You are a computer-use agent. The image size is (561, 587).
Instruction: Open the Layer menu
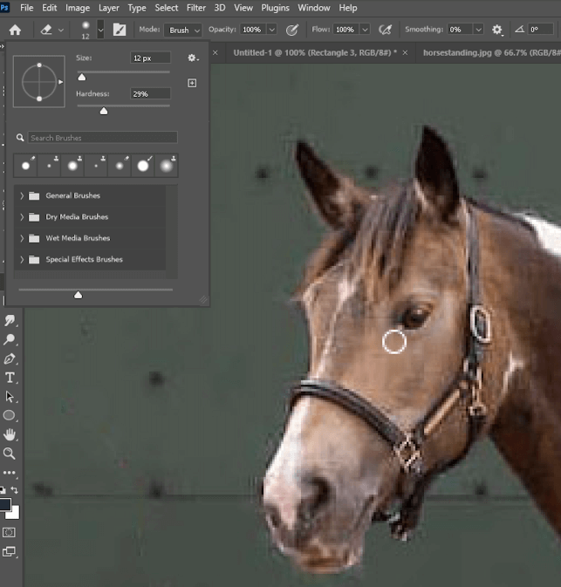108,8
